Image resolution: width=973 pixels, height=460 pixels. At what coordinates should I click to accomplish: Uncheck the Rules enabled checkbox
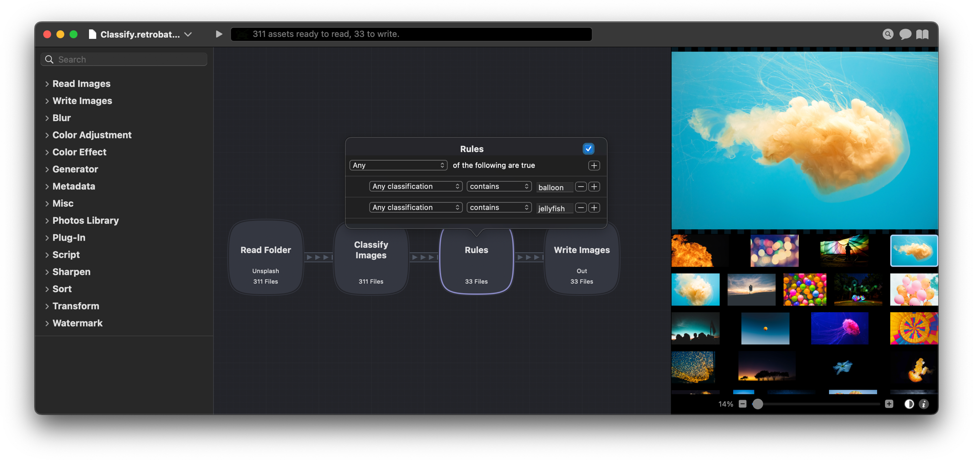tap(588, 149)
